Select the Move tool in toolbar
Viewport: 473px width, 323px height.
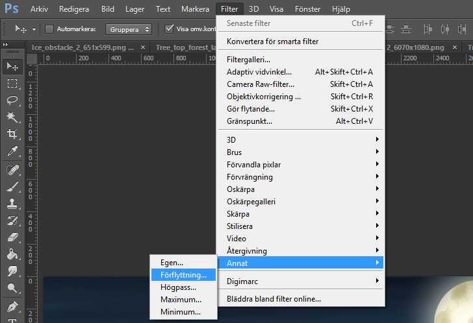tap(12, 66)
